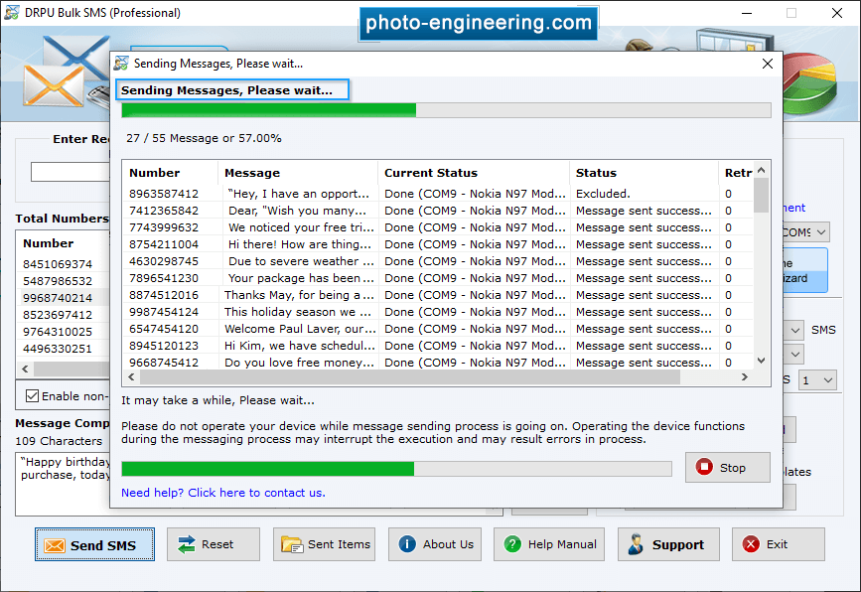Click the numbers list scroll-left arrow
The image size is (861, 592).
25,370
